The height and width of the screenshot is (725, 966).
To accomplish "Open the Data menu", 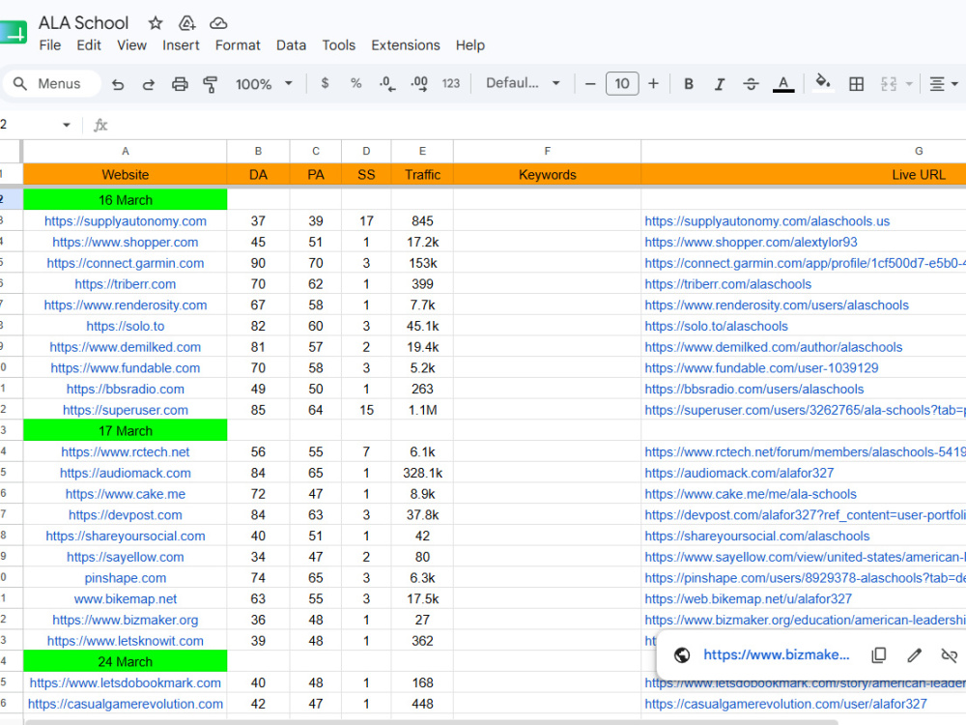I will pos(291,45).
